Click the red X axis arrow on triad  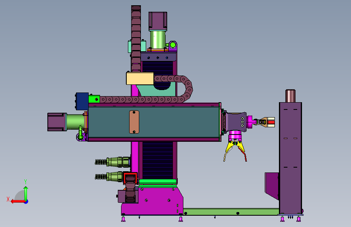(17, 202)
